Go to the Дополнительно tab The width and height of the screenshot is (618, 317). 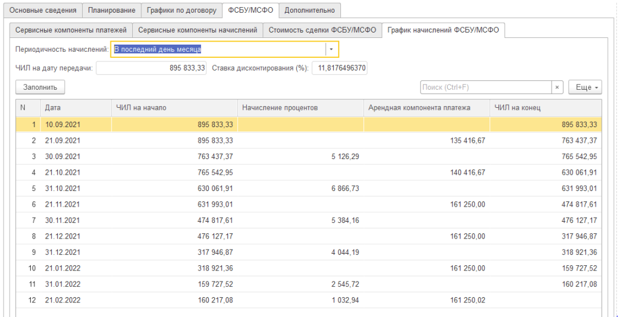tap(310, 10)
